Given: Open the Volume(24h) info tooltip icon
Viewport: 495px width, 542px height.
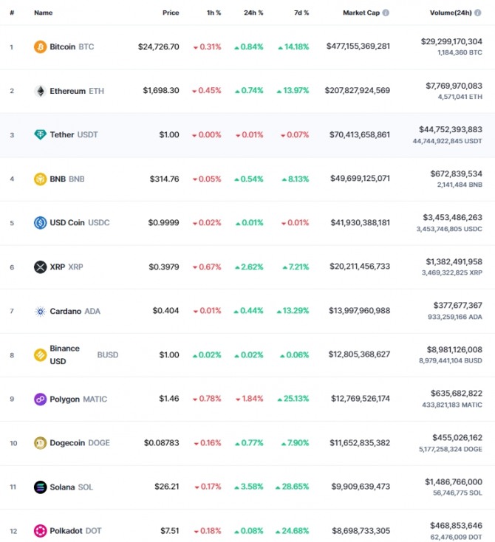Looking at the screenshot, I should (478, 13).
